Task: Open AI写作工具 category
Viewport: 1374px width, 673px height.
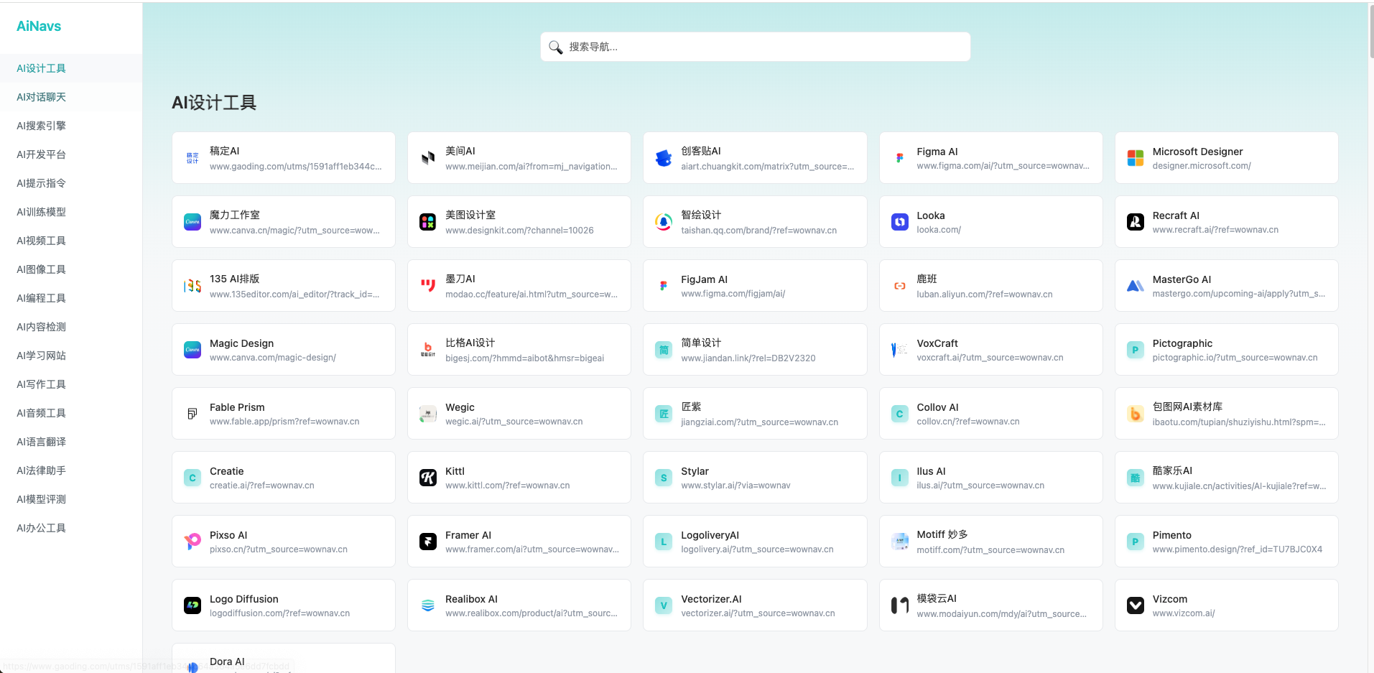Action: click(x=71, y=384)
